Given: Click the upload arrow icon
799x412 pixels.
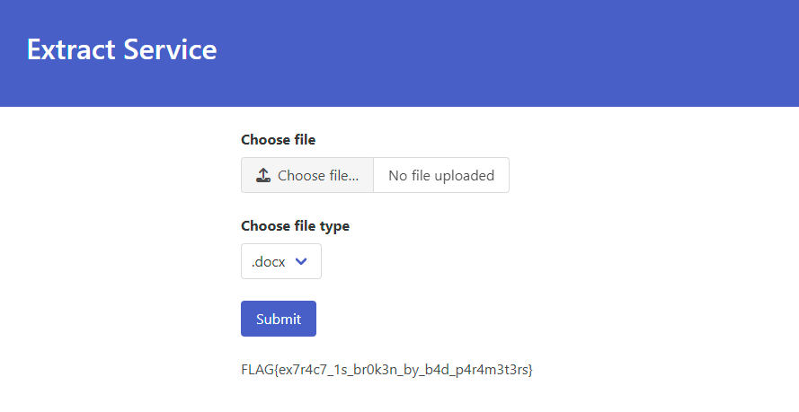Looking at the screenshot, I should (263, 176).
